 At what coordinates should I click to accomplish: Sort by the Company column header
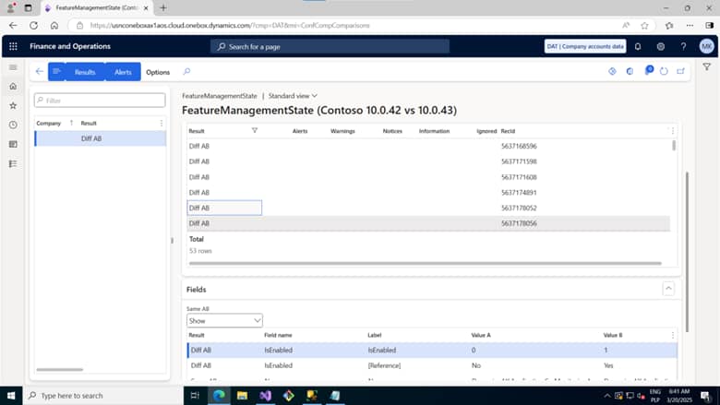pyautogui.click(x=49, y=124)
